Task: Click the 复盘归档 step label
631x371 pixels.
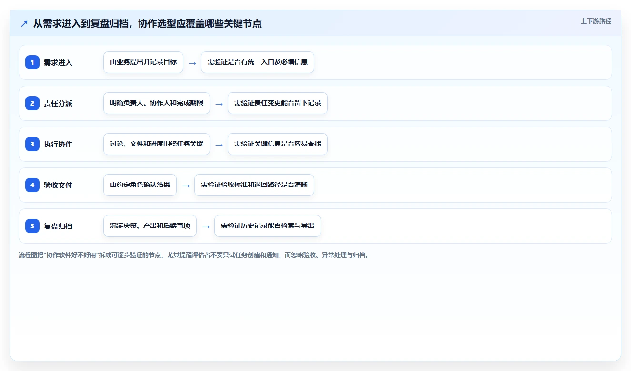Action: tap(58, 226)
